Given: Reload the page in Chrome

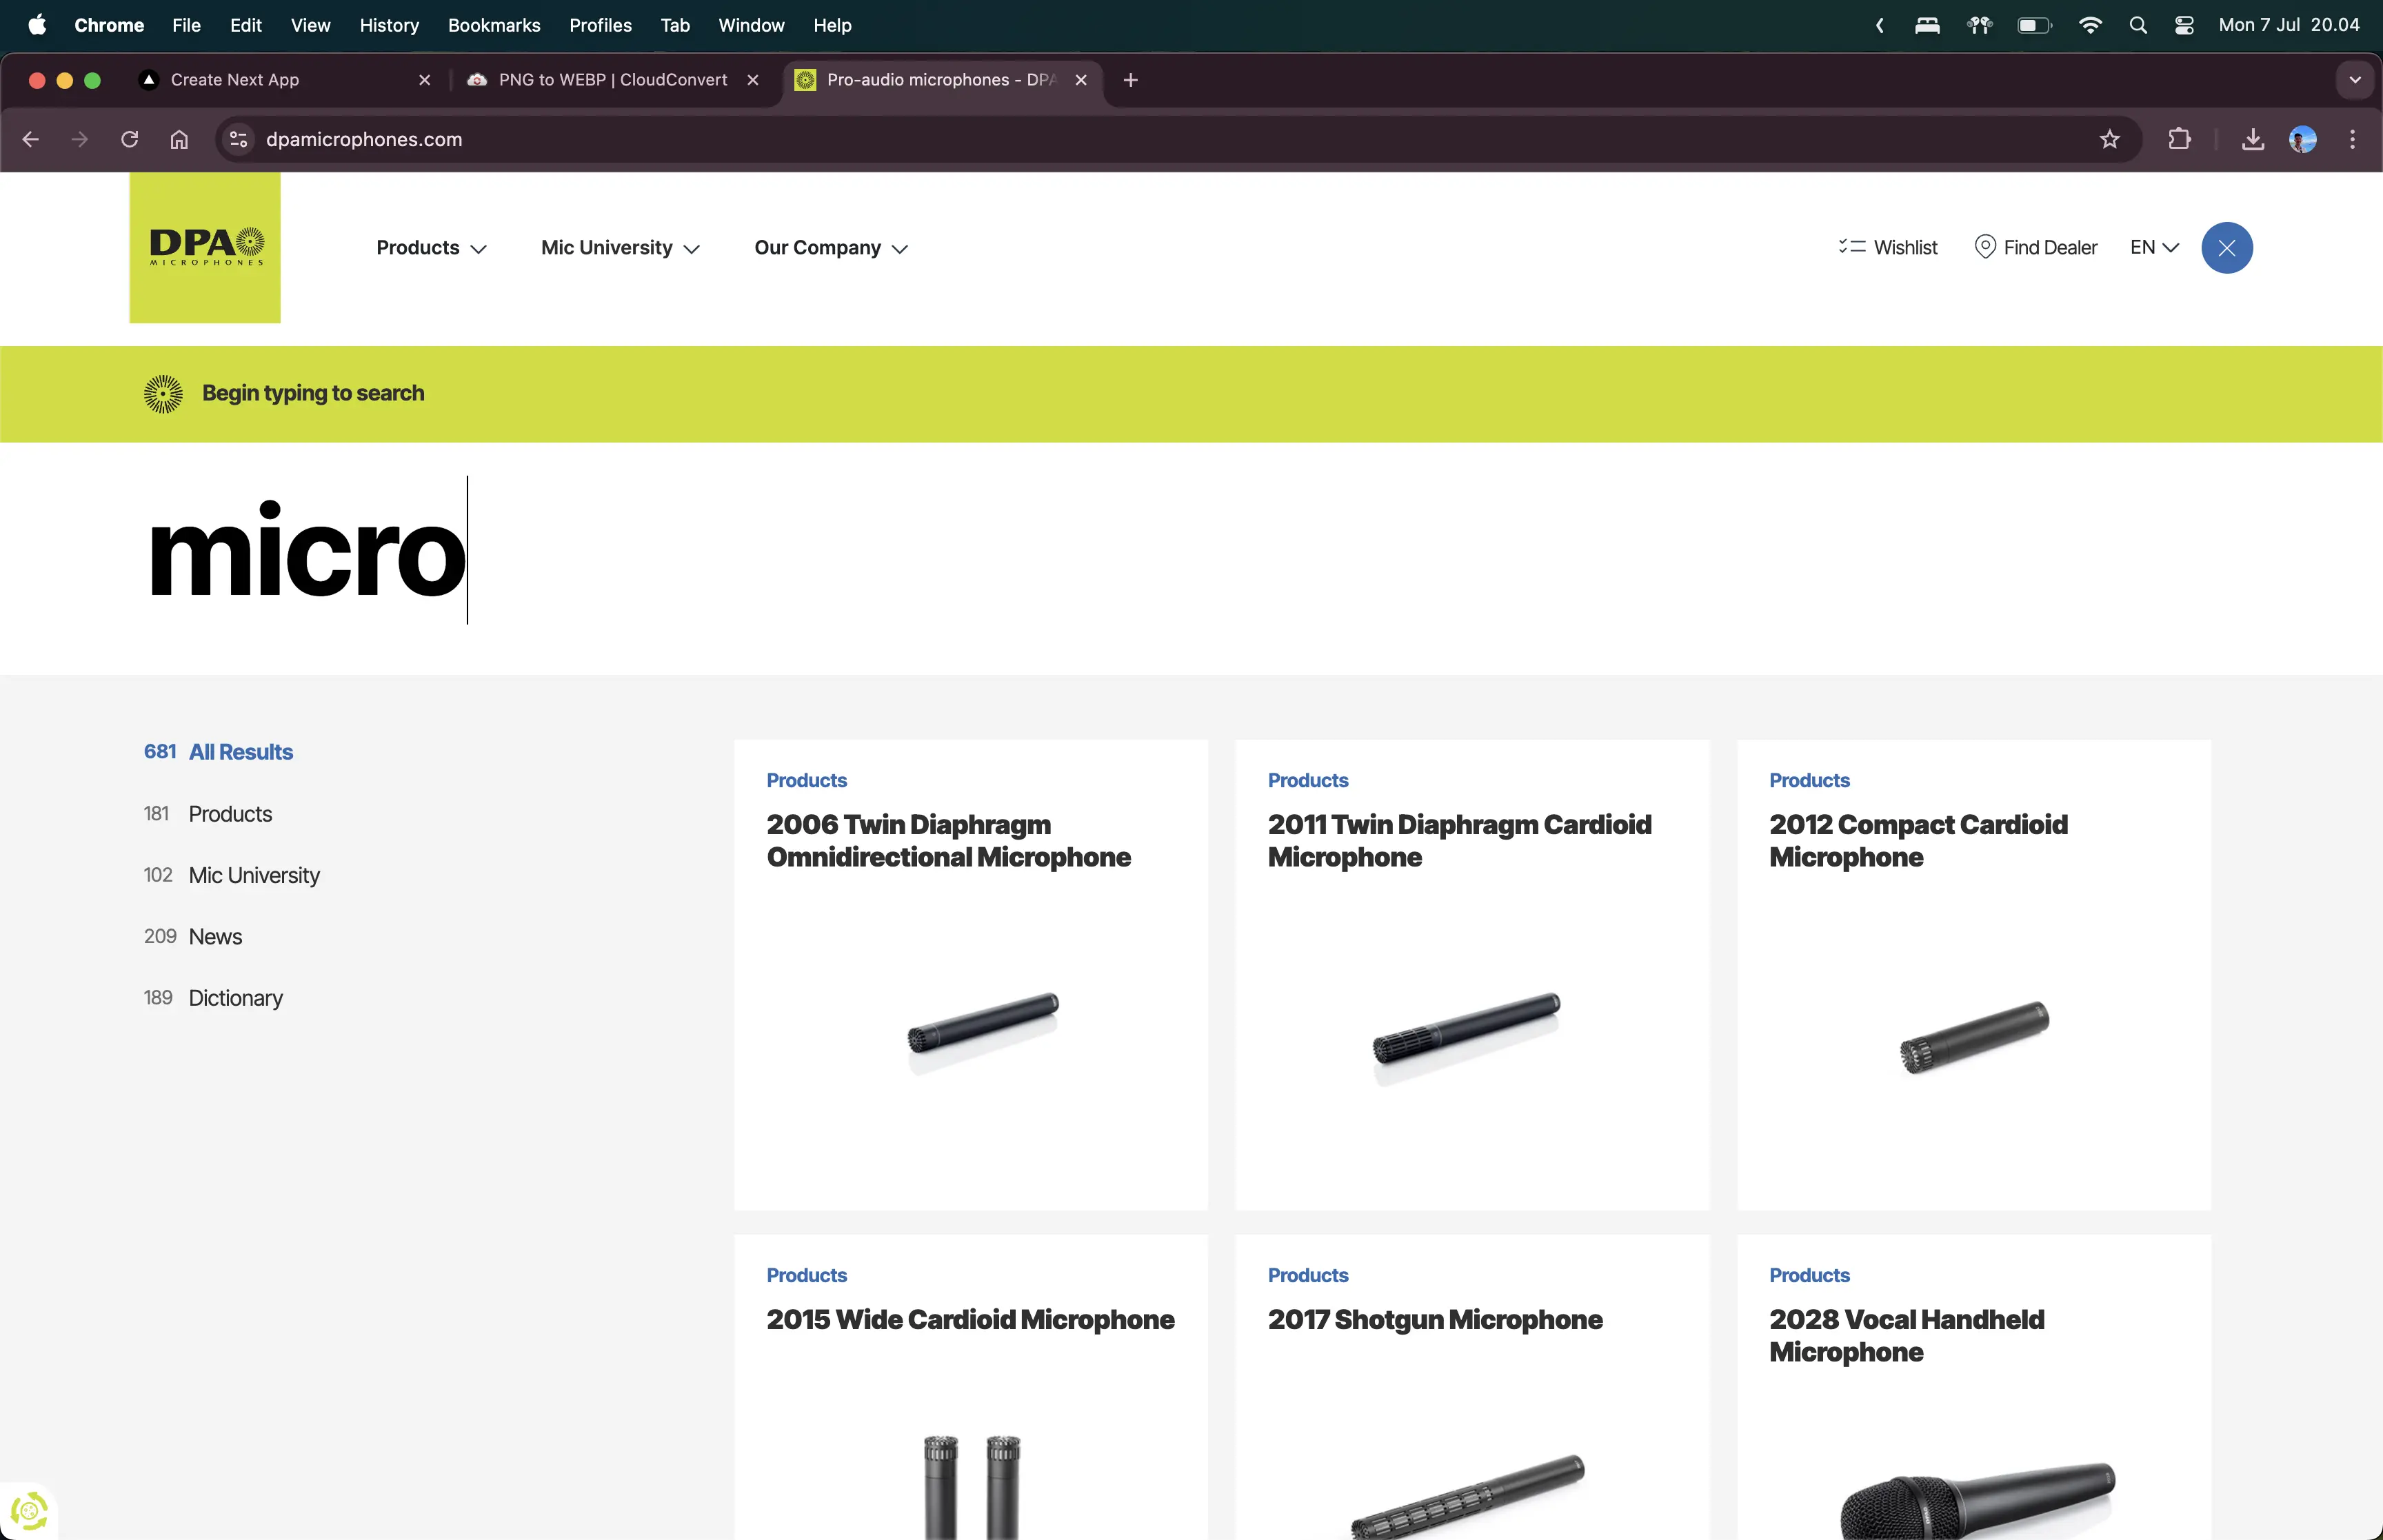Looking at the screenshot, I should coord(129,139).
